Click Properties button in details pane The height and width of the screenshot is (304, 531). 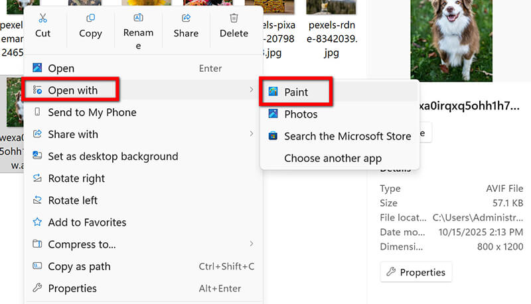[x=416, y=272]
